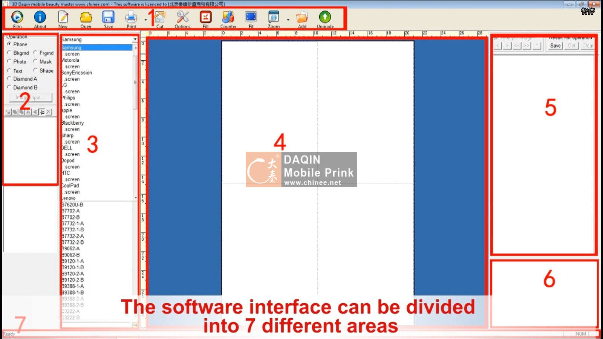Click the single-left-arrow previous image button
This screenshot has height=339, width=603.
pyautogui.click(x=498, y=46)
